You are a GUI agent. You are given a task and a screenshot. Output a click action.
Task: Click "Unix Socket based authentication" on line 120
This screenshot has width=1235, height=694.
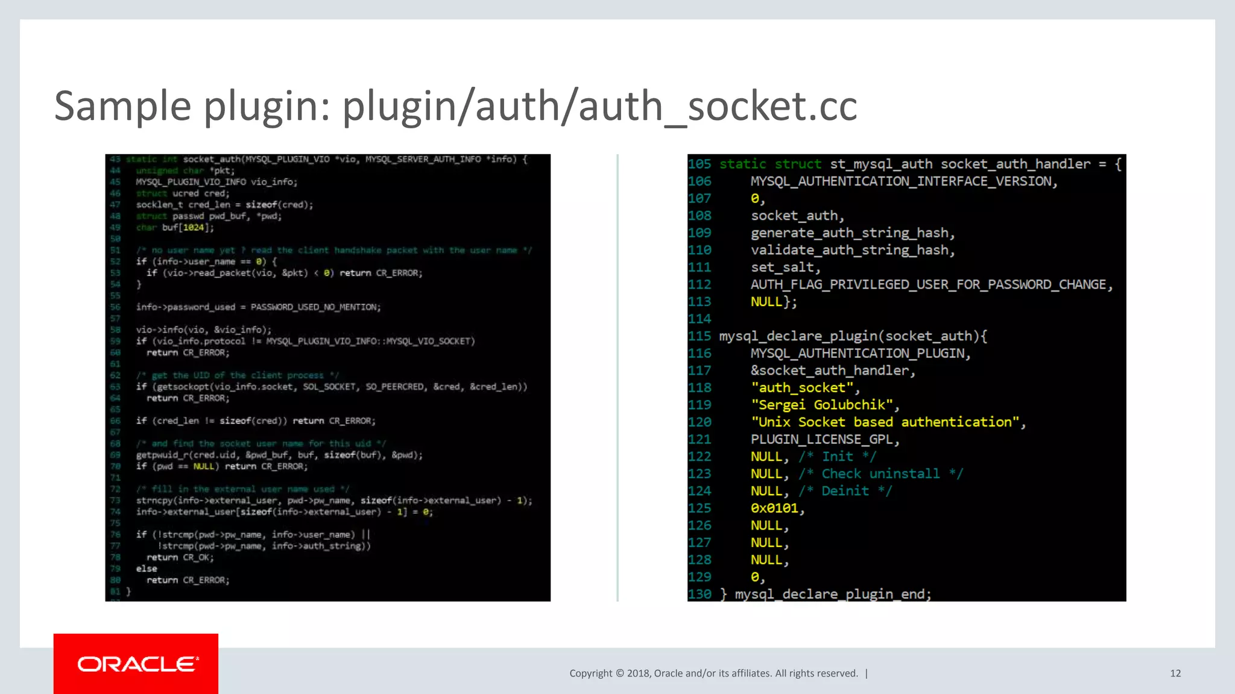click(x=885, y=422)
